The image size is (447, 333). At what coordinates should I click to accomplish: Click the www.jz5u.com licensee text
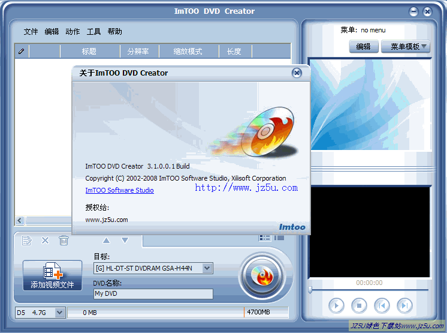coord(107,220)
